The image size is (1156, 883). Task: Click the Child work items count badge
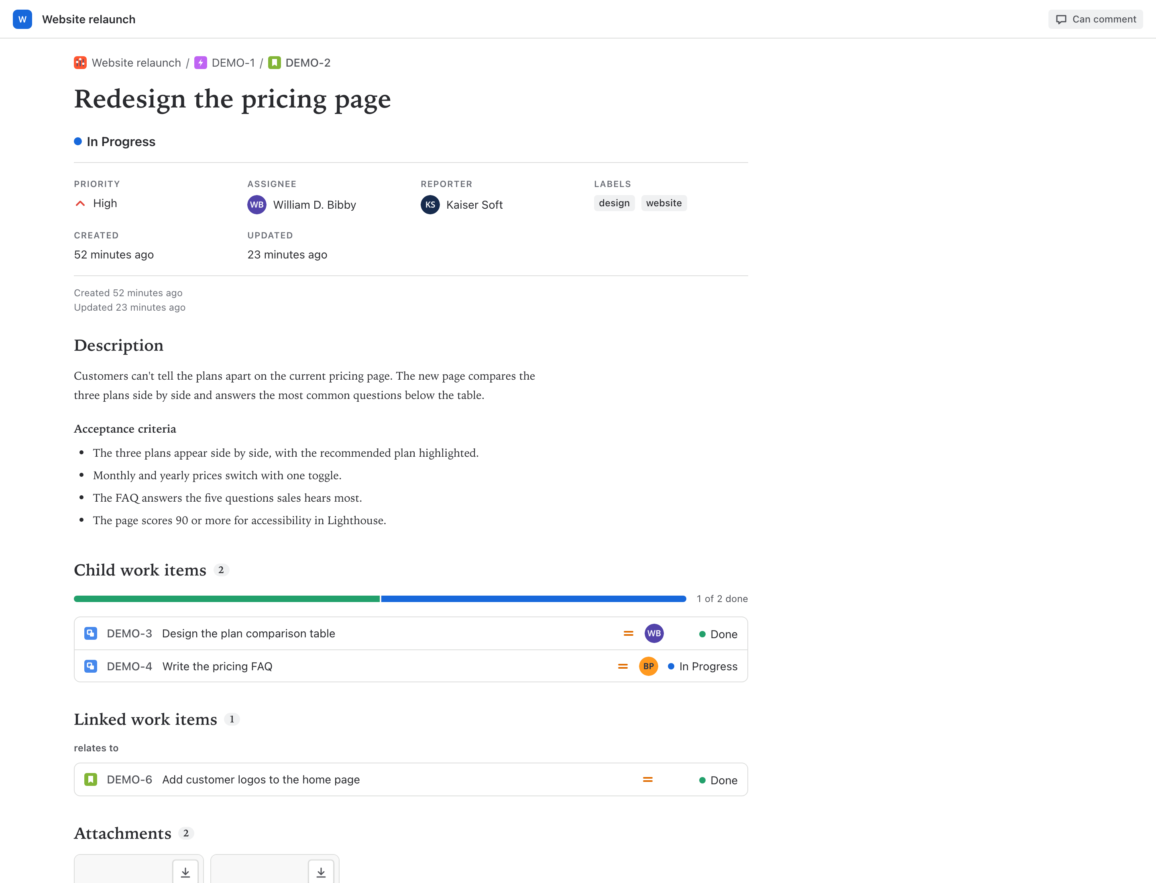(221, 570)
